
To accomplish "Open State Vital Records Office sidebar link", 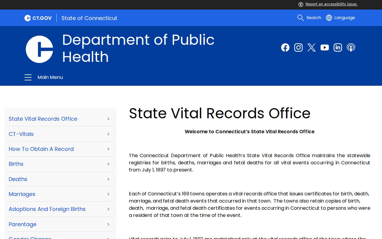I will (43, 119).
